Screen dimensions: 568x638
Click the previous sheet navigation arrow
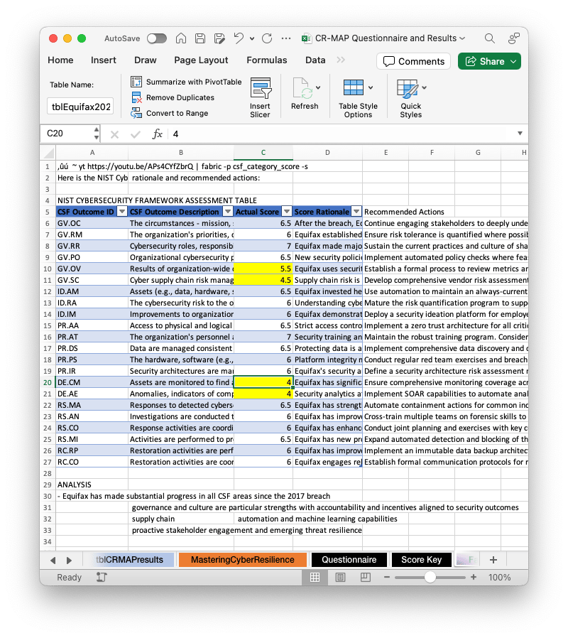click(53, 561)
